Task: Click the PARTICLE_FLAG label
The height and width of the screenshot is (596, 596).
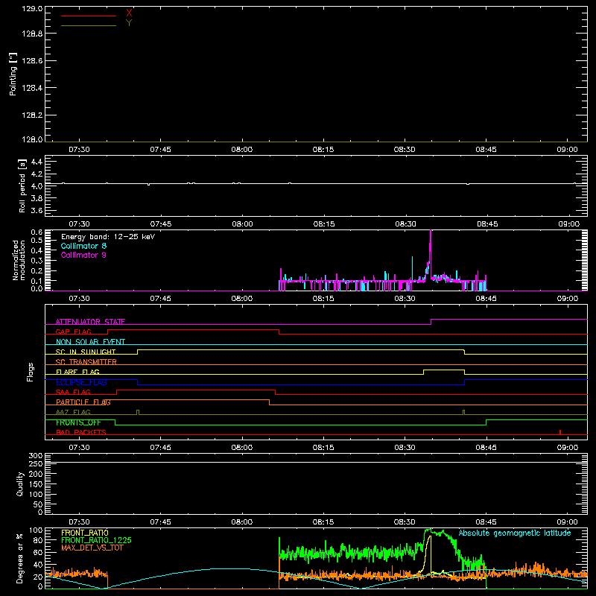Action: click(x=83, y=402)
